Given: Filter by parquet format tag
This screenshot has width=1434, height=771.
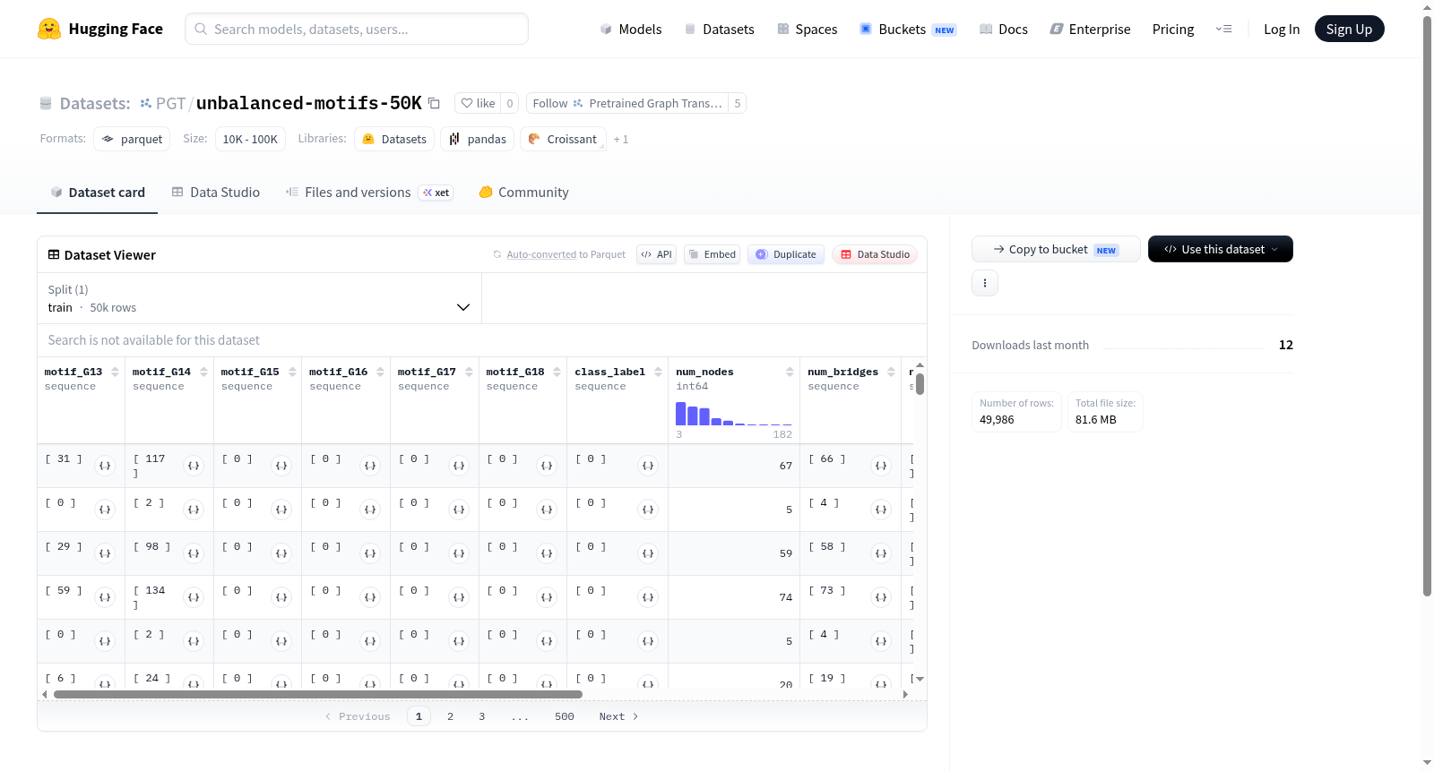Looking at the screenshot, I should click(132, 139).
